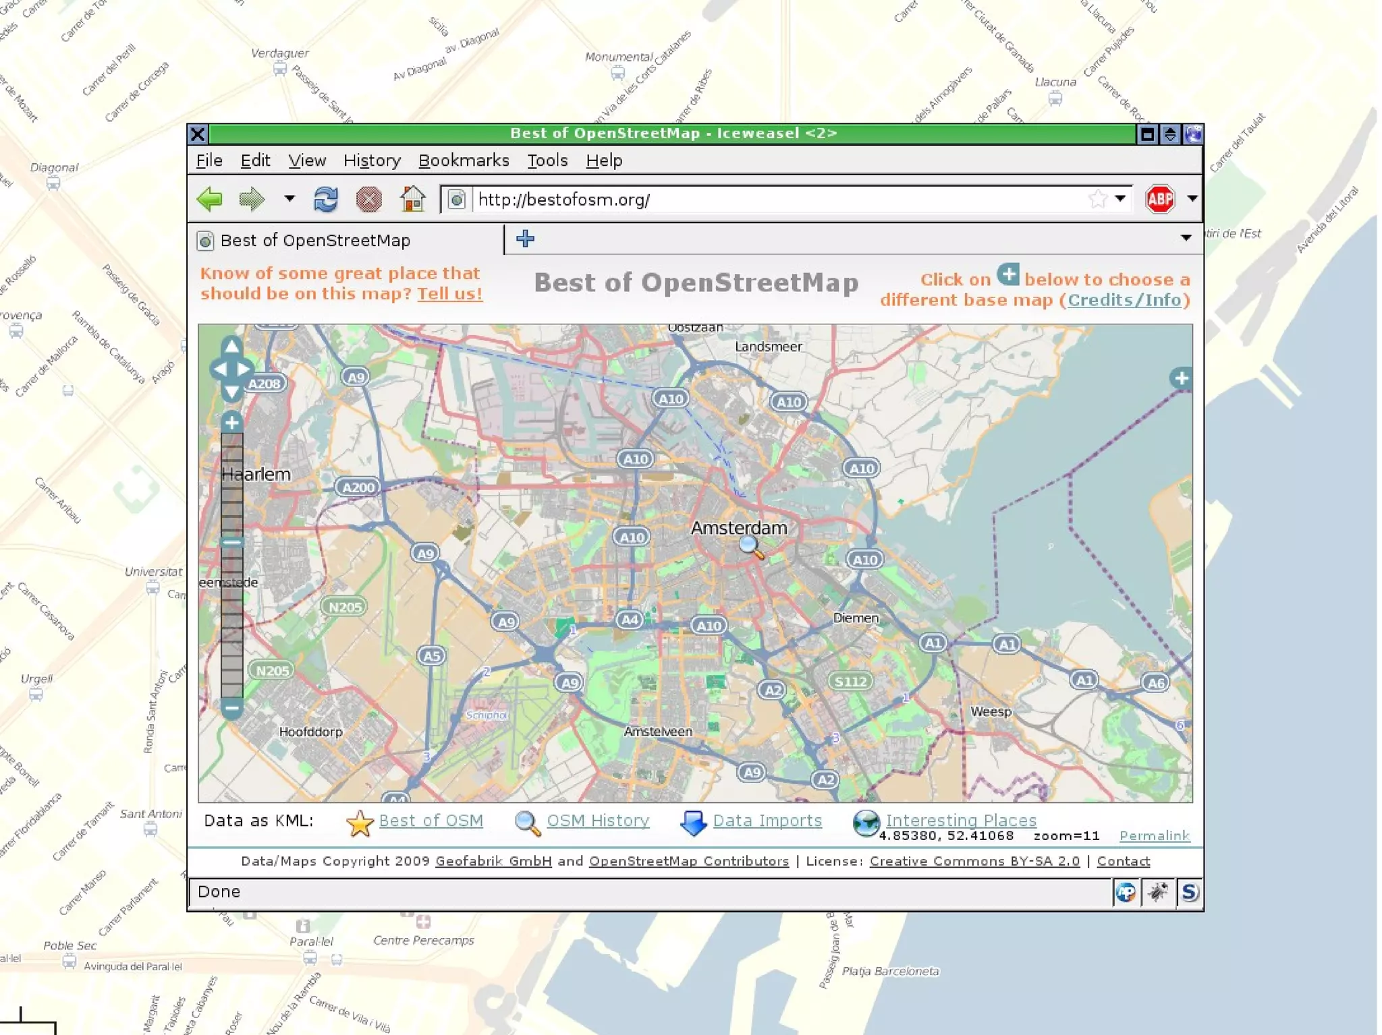Click the red Stop loading icon
Screen dimensions: 1382x1035
368,200
